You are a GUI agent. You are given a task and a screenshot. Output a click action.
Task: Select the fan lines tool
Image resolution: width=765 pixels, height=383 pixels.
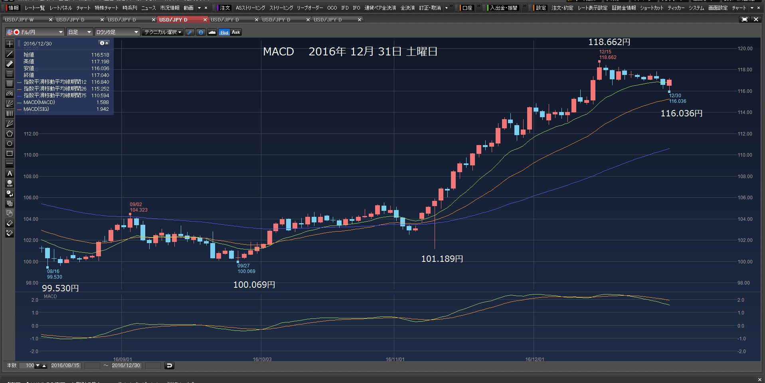(10, 104)
